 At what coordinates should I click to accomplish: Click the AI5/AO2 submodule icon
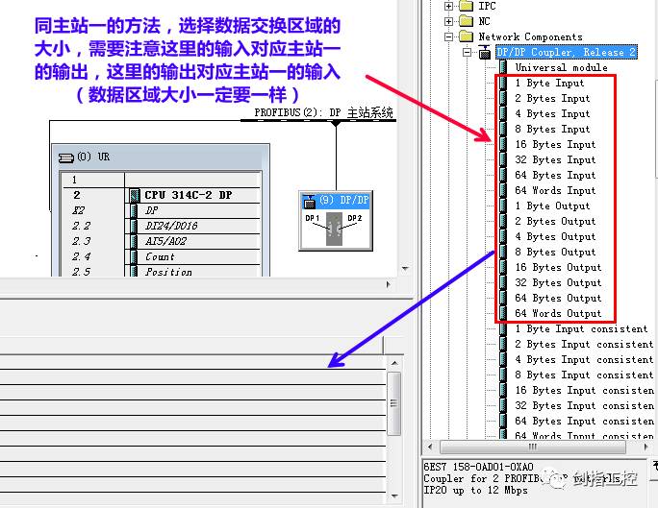[135, 241]
